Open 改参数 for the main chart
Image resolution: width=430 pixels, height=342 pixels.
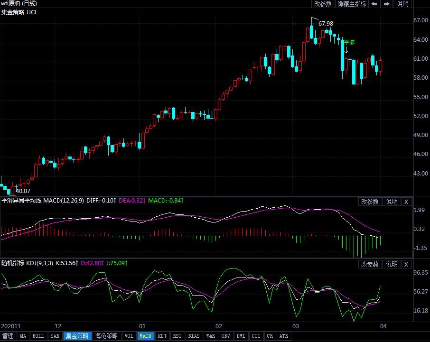point(323,4)
